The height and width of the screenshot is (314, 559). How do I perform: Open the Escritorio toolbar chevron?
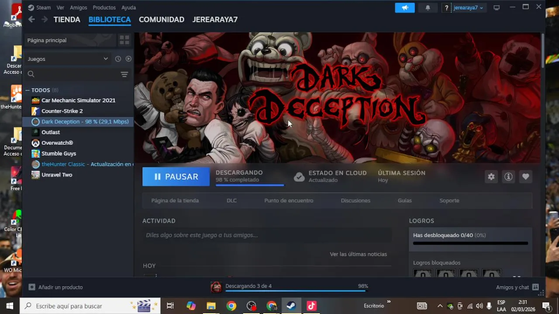tap(389, 302)
